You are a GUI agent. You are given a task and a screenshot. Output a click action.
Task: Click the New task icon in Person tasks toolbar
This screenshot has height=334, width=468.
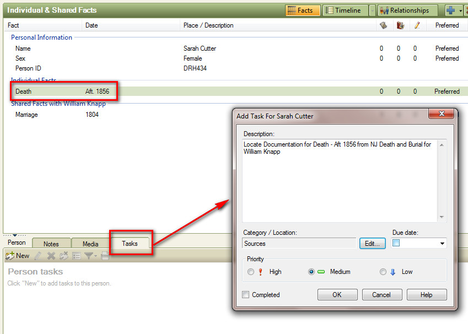click(x=9, y=256)
